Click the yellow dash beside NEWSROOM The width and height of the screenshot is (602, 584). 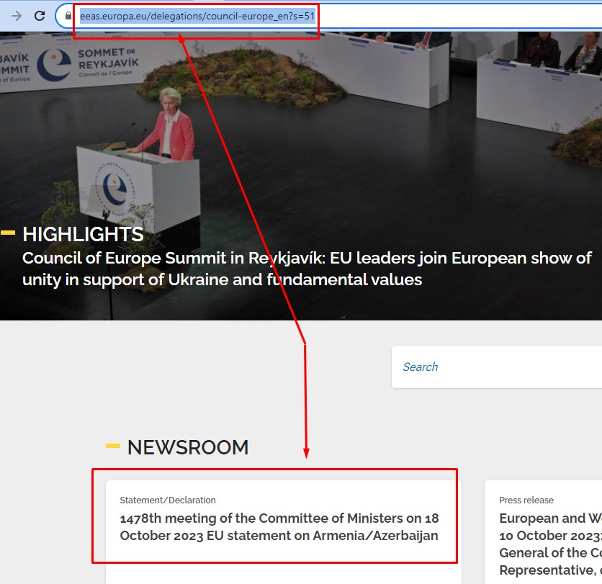113,446
